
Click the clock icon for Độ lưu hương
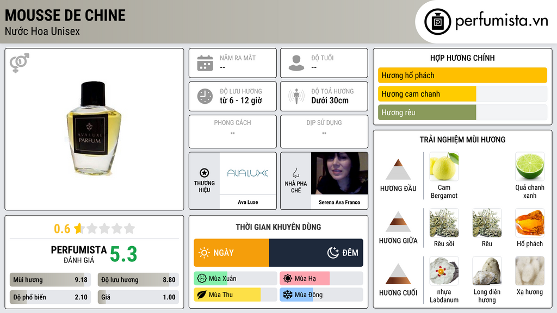click(x=205, y=96)
